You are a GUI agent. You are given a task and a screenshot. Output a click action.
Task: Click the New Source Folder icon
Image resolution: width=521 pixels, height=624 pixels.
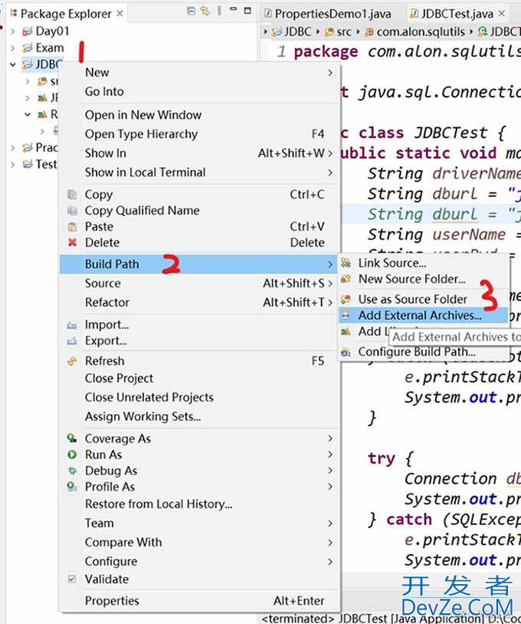(x=346, y=279)
